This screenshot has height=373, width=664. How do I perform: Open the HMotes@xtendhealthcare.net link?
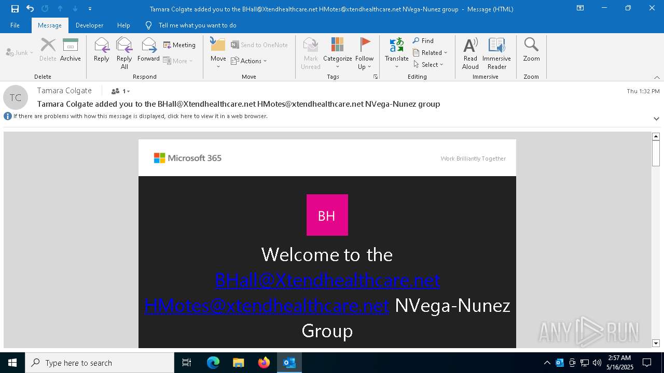pyautogui.click(x=267, y=306)
